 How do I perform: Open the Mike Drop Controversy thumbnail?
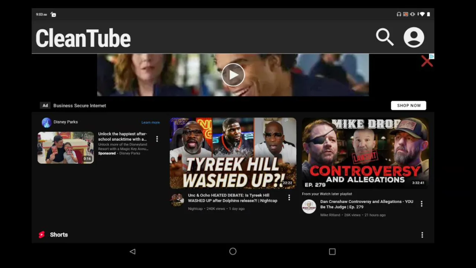click(x=365, y=153)
